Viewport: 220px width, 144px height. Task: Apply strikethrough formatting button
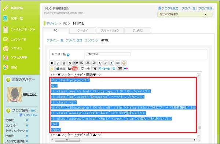(x=70, y=63)
